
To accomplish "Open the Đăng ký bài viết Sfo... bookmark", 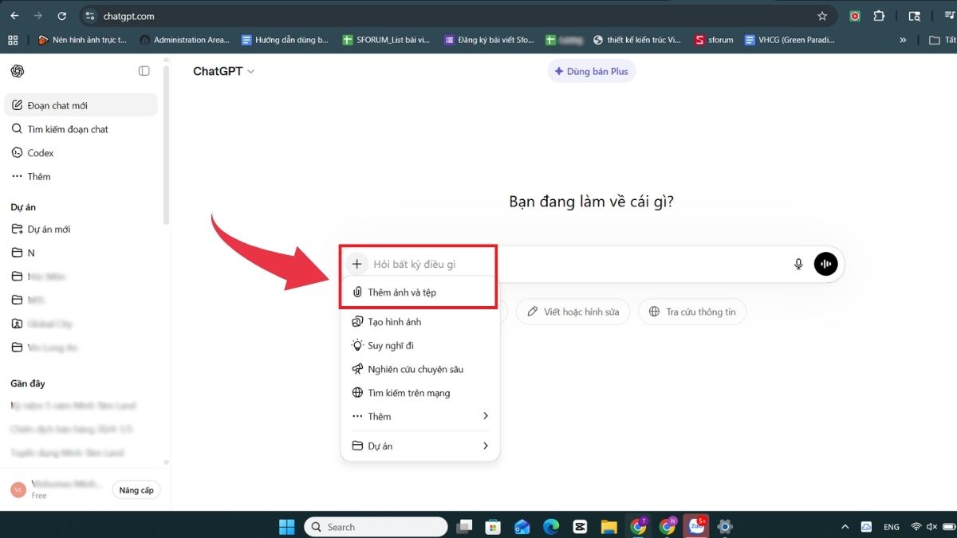I will tap(490, 40).
